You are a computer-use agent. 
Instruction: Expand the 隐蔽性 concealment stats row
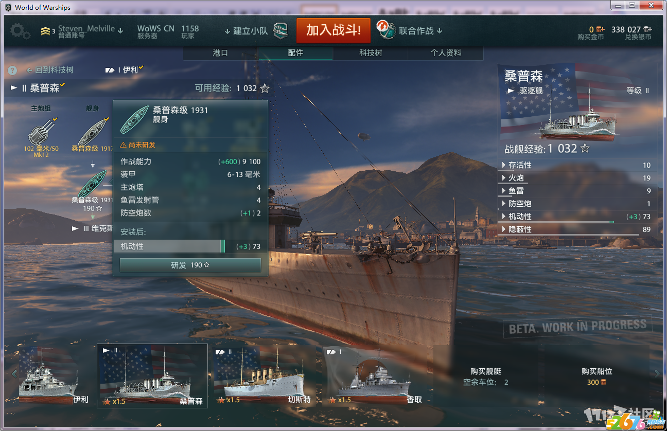pyautogui.click(x=576, y=229)
